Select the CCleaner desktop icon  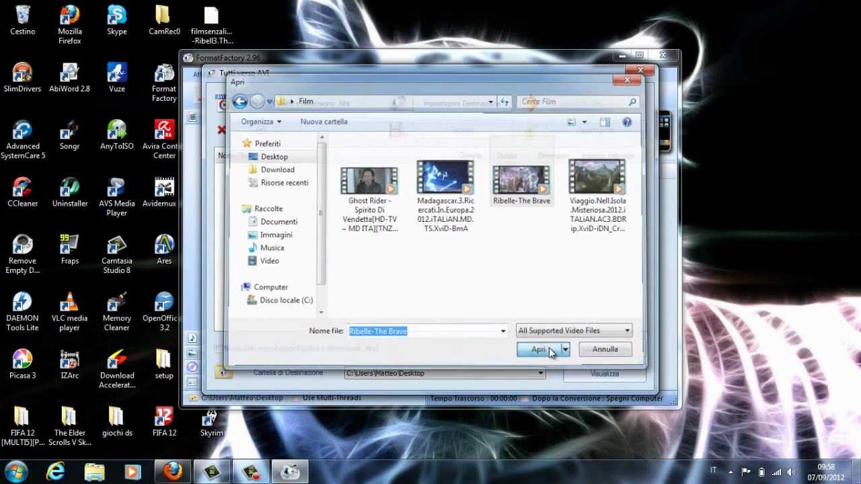point(22,192)
